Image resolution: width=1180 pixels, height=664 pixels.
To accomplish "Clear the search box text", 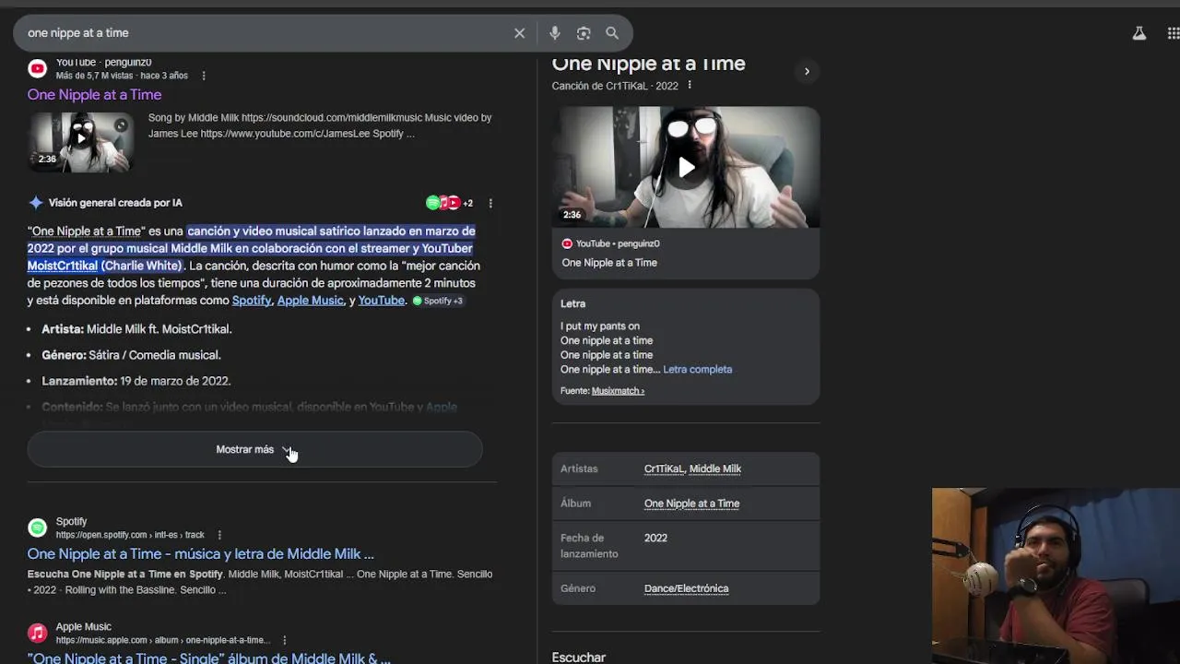I will coord(519,33).
